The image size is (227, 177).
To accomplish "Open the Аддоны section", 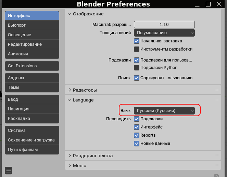I will coord(33,78).
